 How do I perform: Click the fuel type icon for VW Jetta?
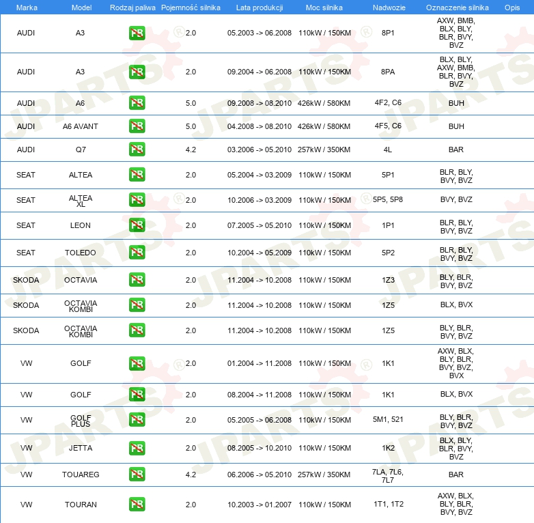point(137,448)
